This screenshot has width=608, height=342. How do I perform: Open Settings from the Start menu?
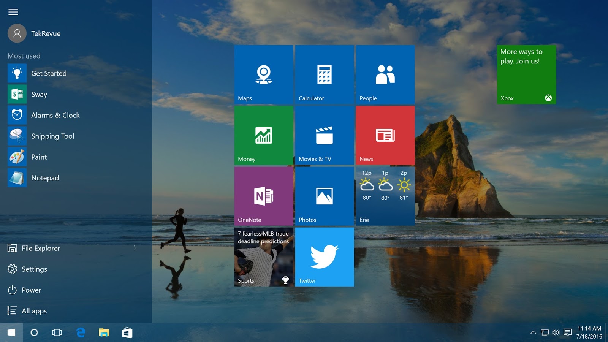click(34, 269)
